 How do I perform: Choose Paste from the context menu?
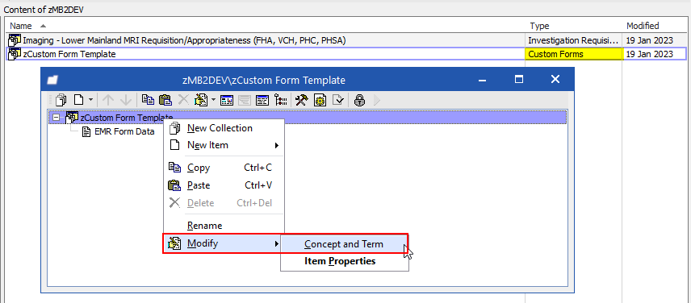224,185
